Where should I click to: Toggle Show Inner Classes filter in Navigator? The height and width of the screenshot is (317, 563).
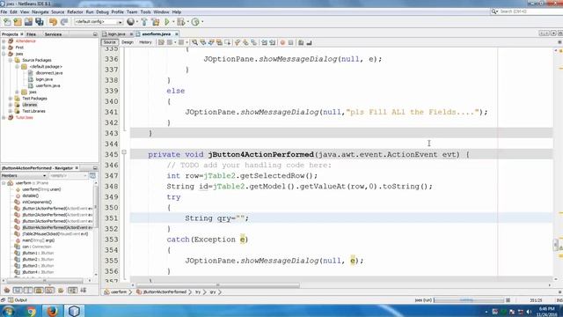point(50,290)
